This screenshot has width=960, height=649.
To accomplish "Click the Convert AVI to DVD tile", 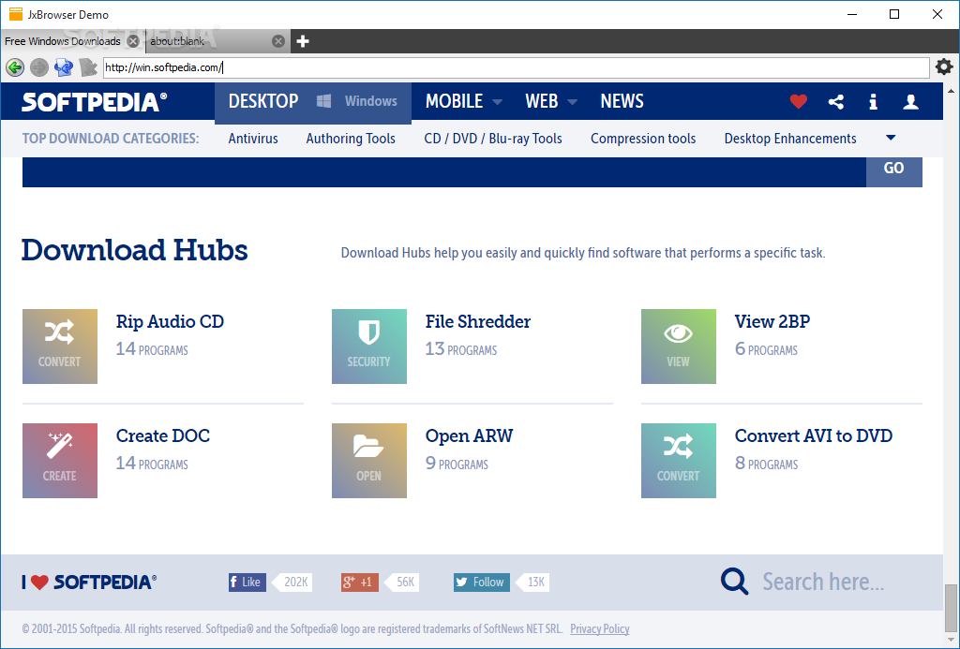I will click(x=679, y=461).
